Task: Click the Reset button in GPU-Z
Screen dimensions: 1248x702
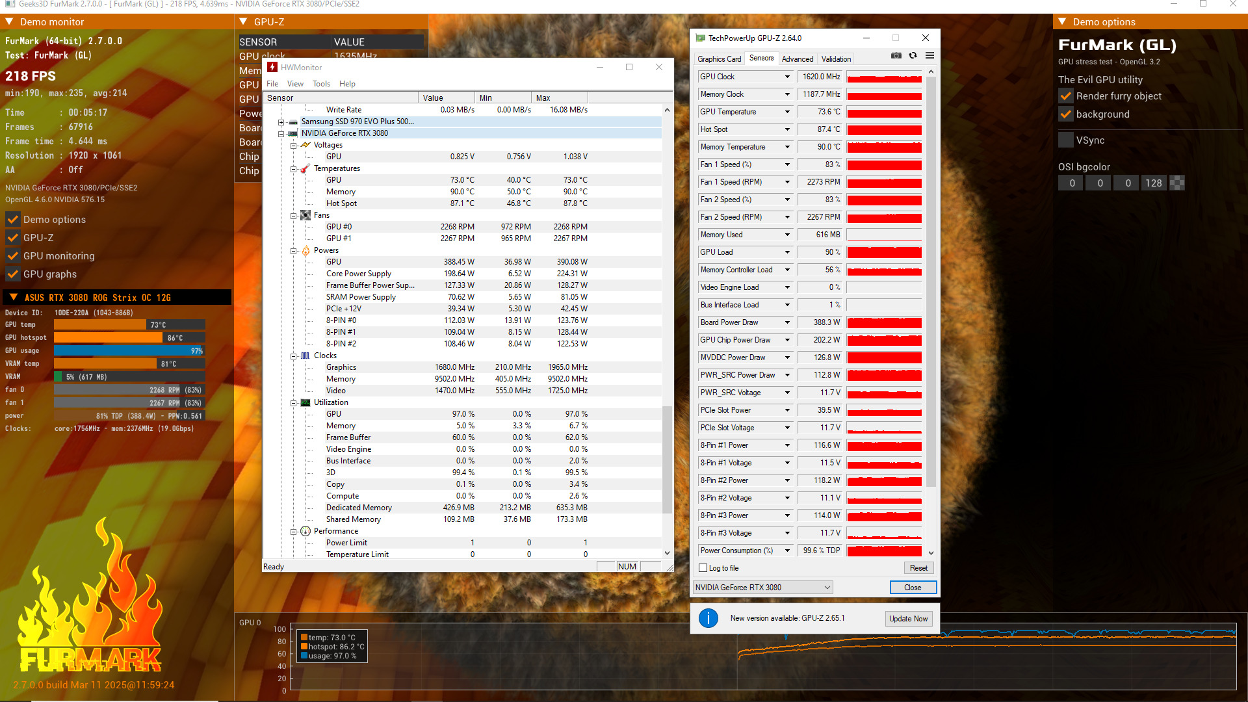Action: [918, 568]
